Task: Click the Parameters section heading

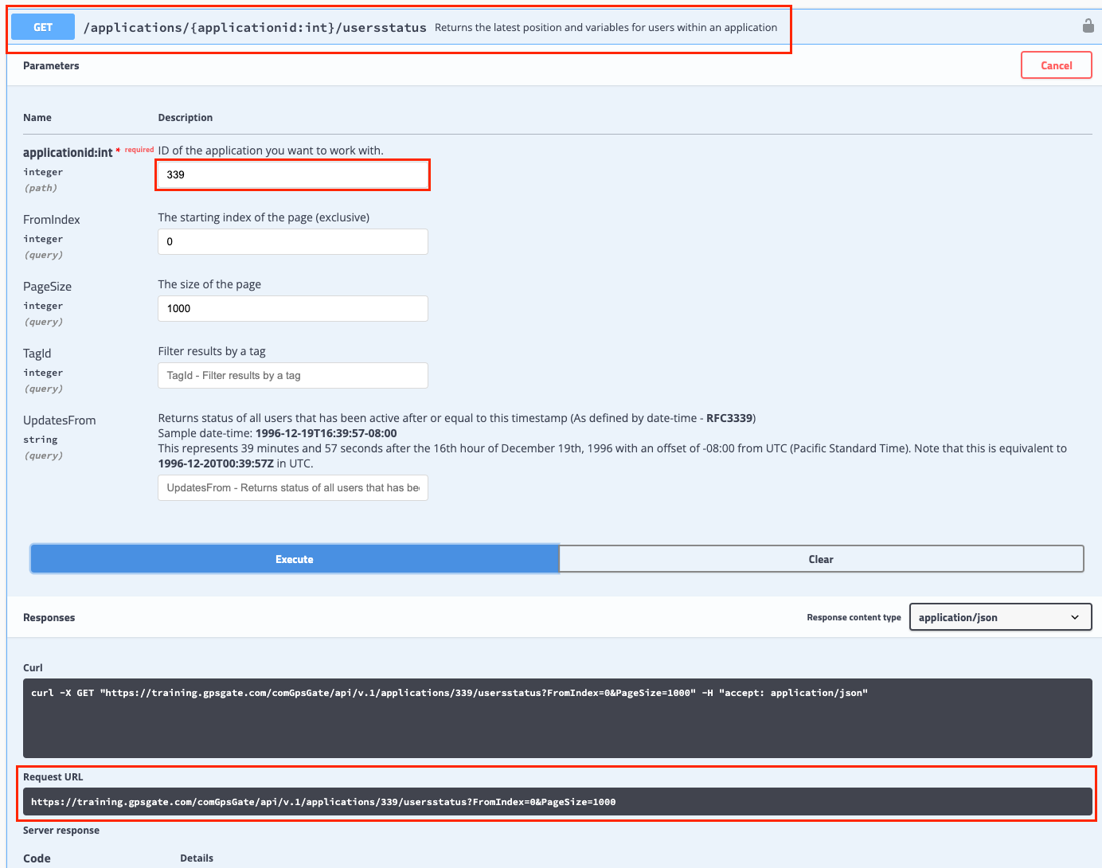Action: [51, 66]
